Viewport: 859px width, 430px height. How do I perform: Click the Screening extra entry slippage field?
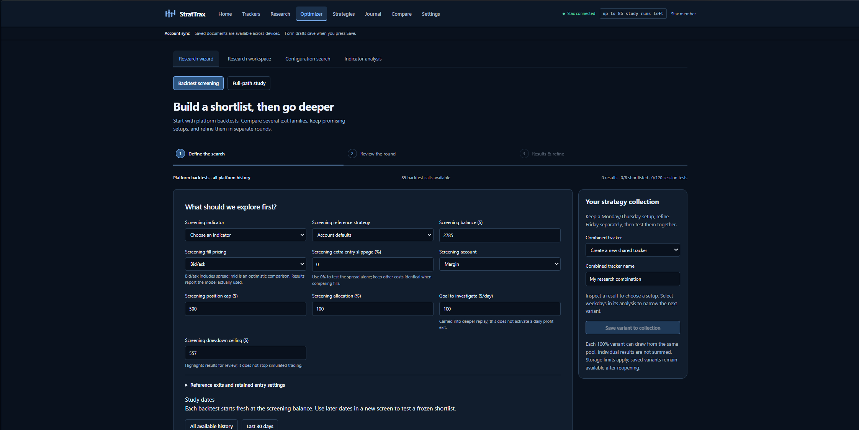[373, 264]
